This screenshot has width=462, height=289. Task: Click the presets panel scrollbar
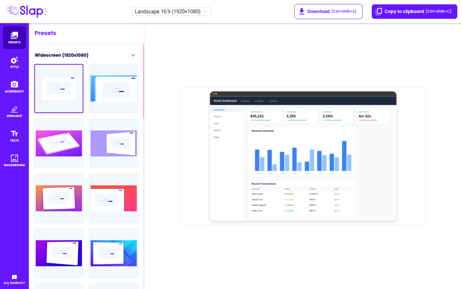pos(144,81)
